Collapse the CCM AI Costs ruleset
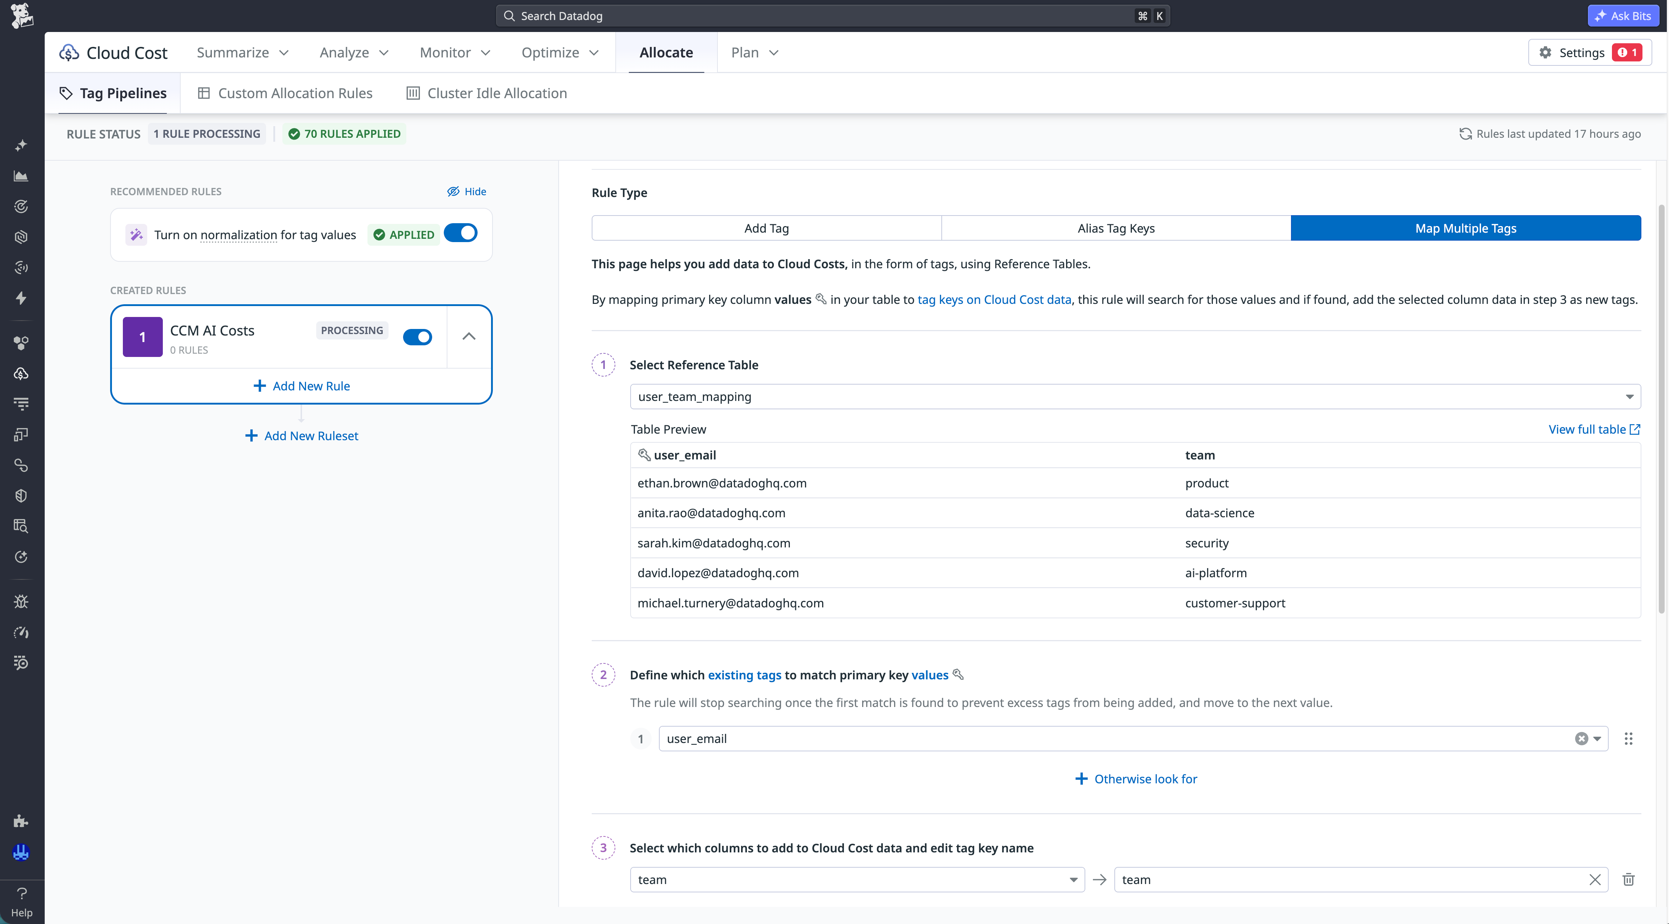 point(469,336)
